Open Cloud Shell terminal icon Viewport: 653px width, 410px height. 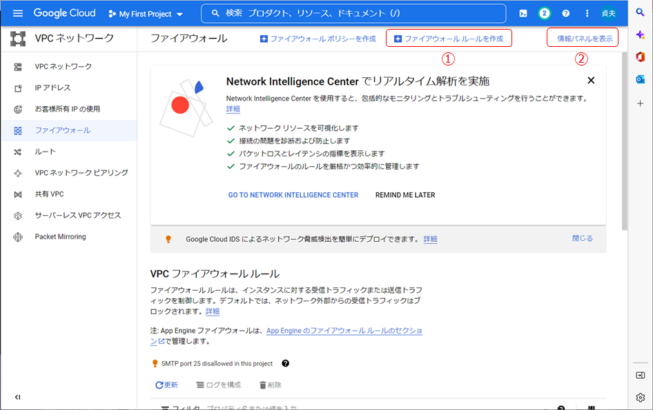click(x=523, y=13)
